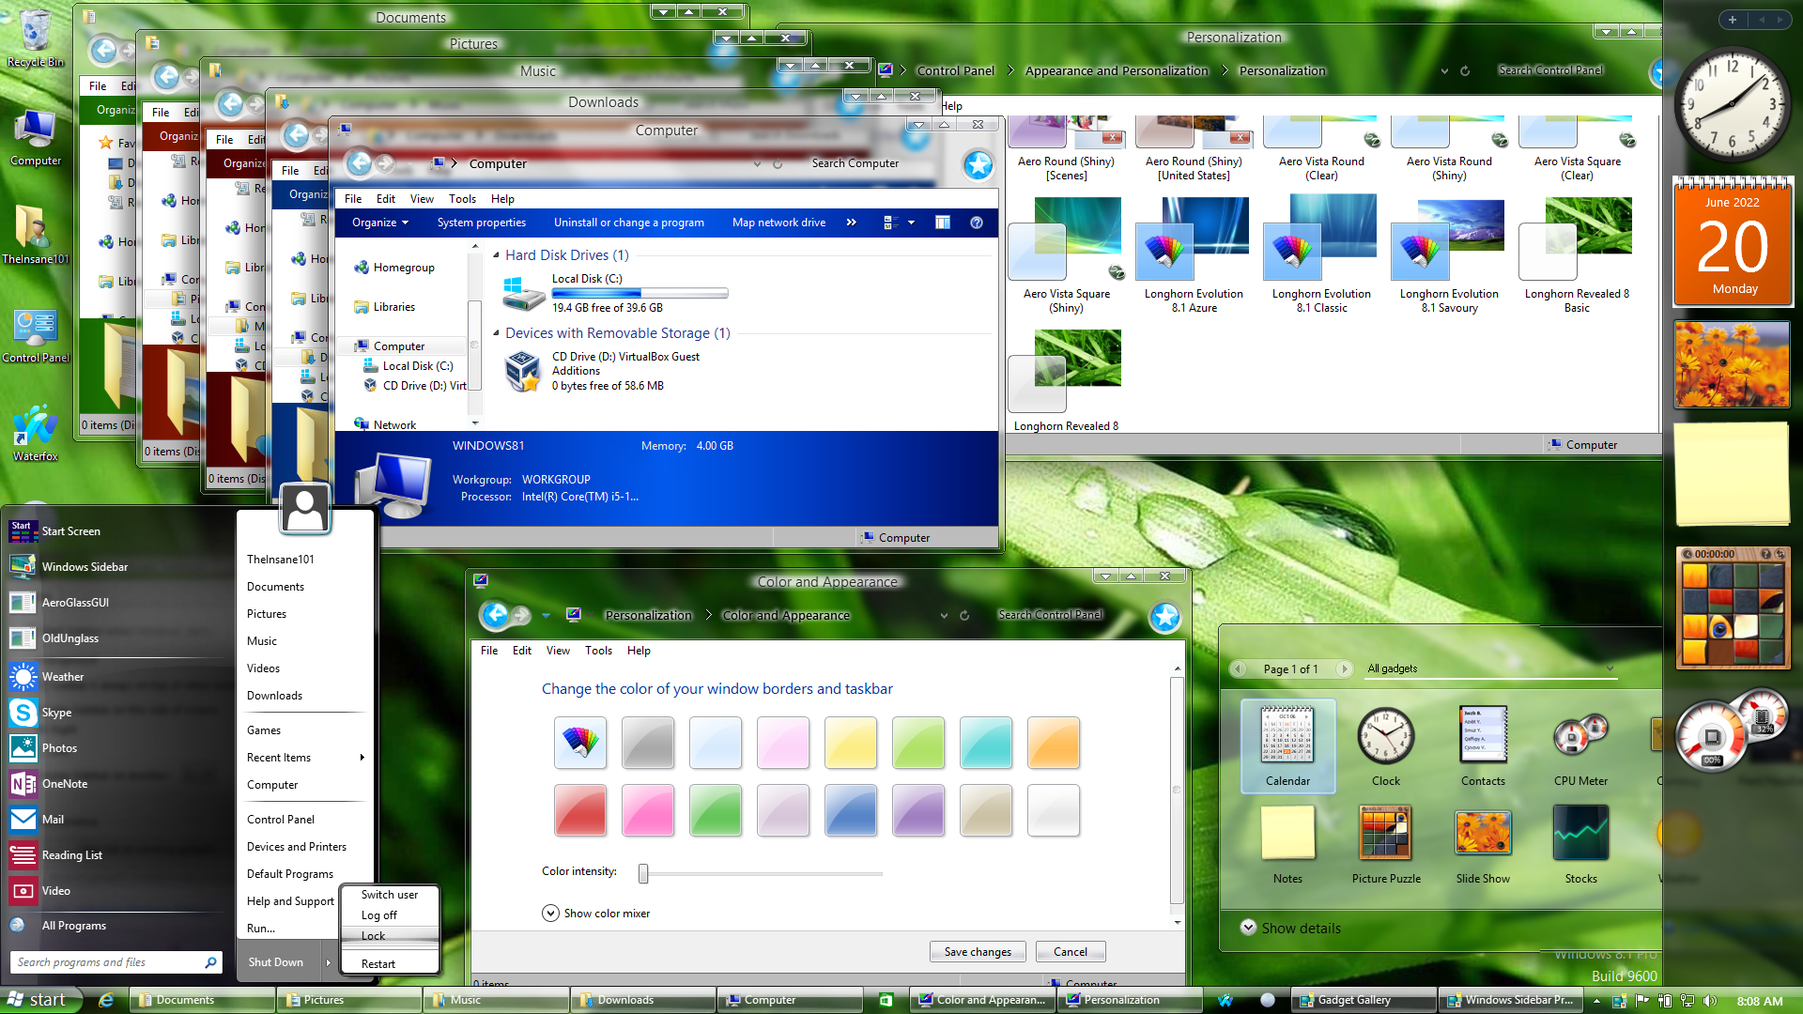Click the Search programs and files box

pos(116,962)
